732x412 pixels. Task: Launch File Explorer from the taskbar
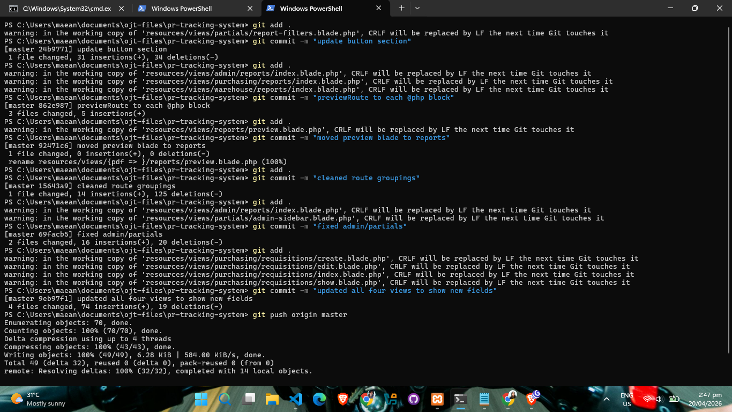[272, 399]
